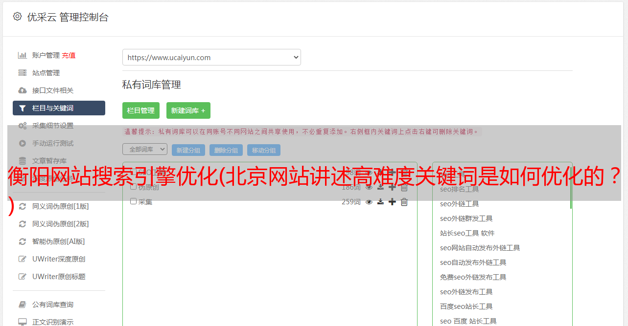Click the red 充值 link
628x326 pixels.
(x=69, y=55)
